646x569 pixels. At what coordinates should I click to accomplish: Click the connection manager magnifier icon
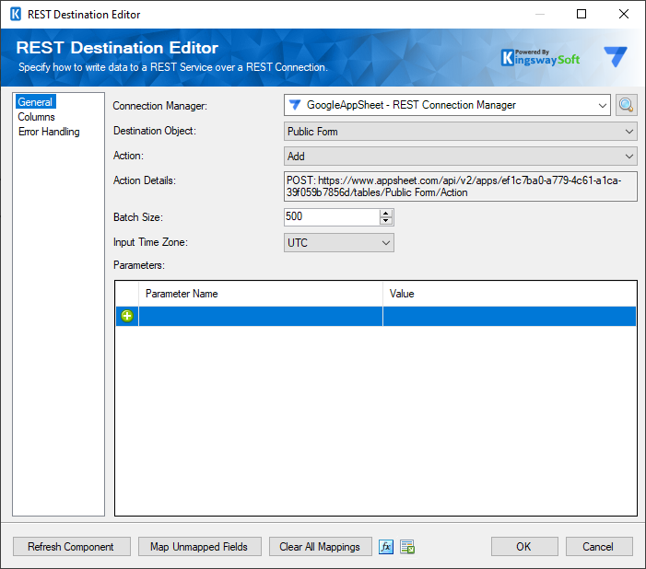click(627, 105)
